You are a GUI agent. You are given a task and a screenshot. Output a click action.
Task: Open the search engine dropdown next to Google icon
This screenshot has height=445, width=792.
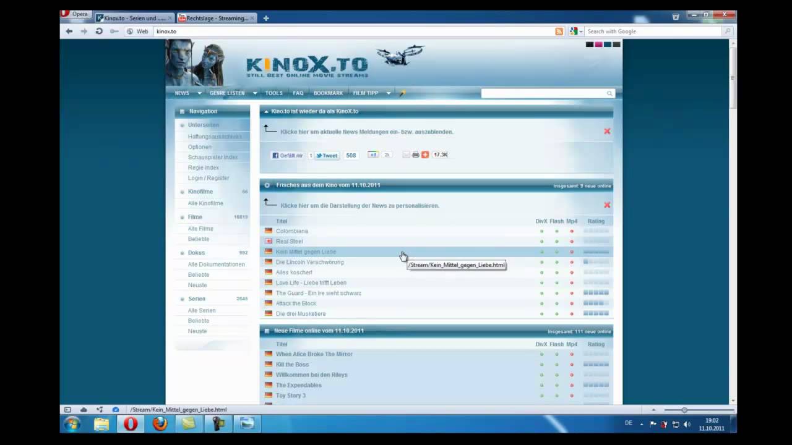(580, 32)
